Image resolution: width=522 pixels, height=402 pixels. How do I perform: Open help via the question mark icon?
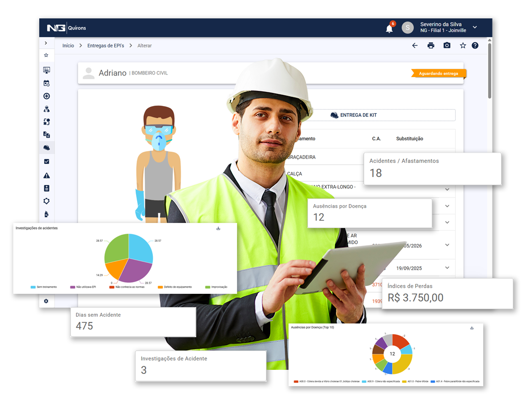coord(475,45)
